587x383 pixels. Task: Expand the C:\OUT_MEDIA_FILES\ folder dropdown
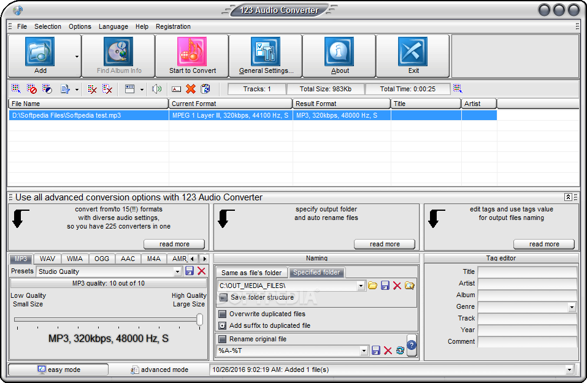[361, 286]
